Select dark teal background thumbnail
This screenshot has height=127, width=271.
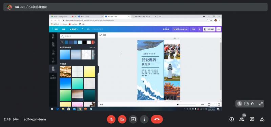pos(89,96)
